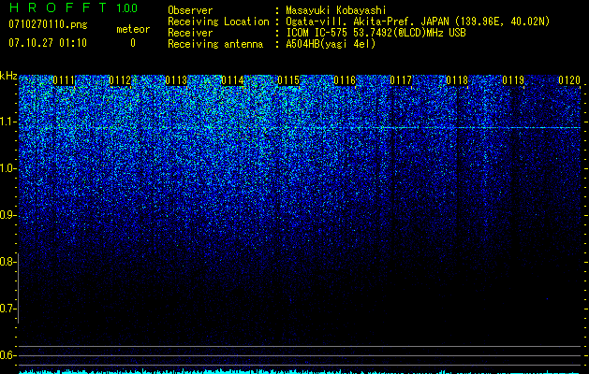The height and width of the screenshot is (374, 589).
Task: Click the 0119 time marker
Action: [x=513, y=80]
